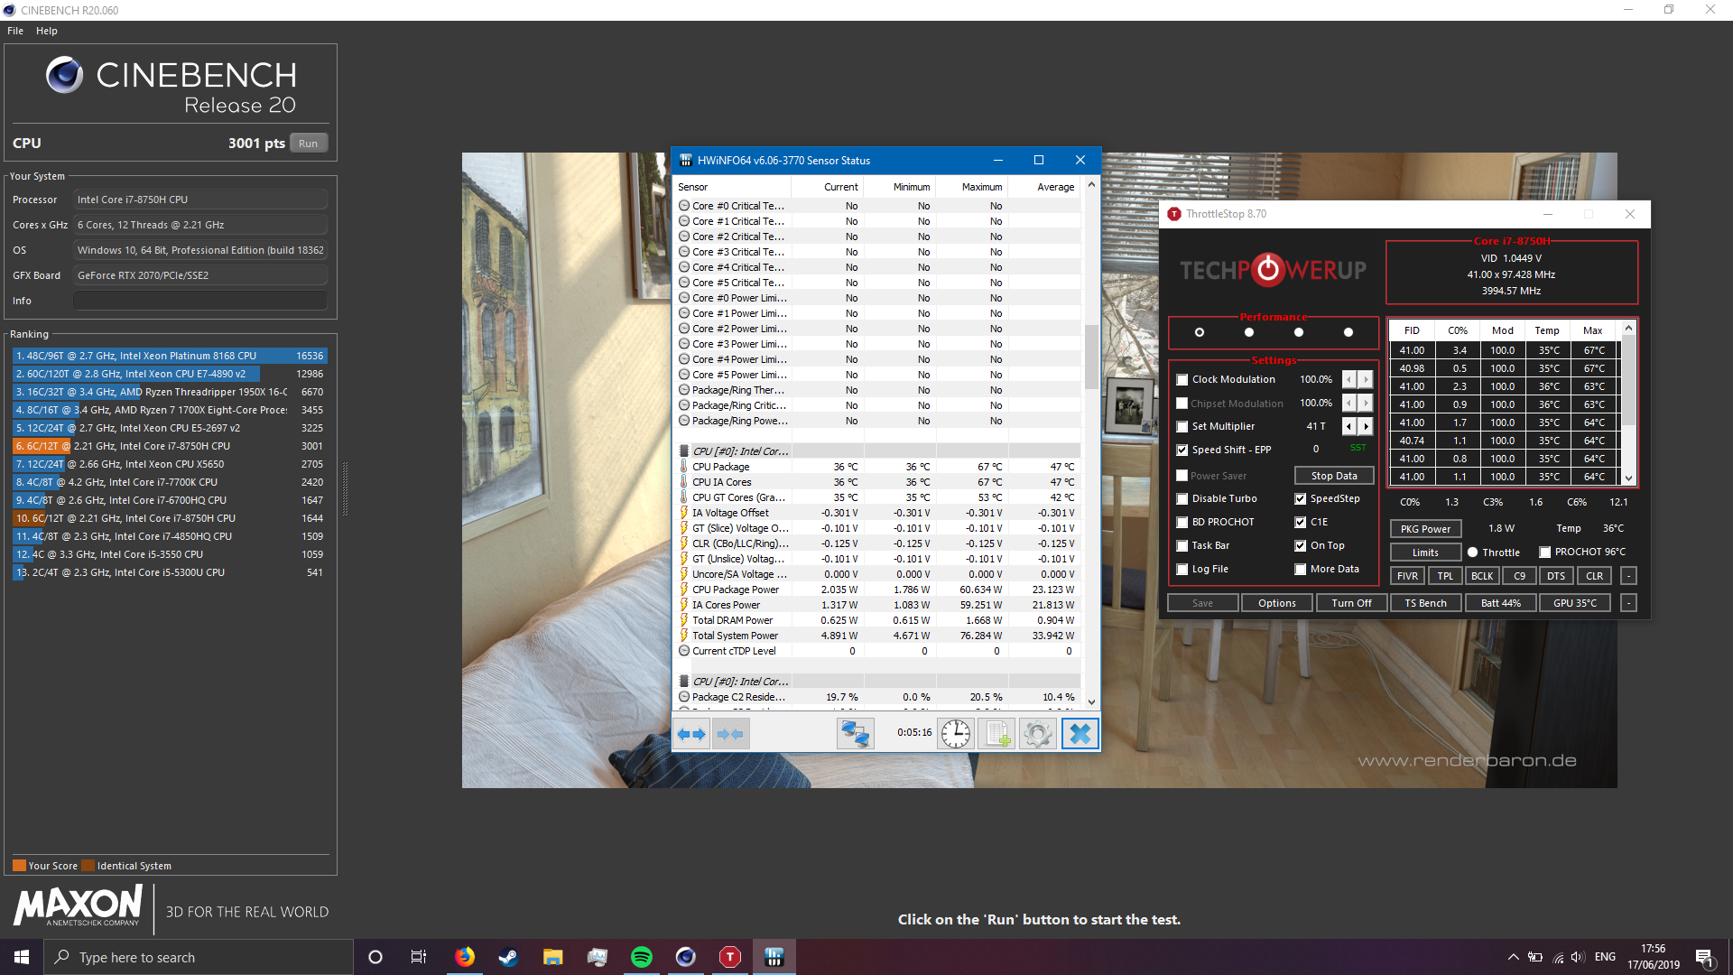Uncheck the SpeedStep checkbox
This screenshot has width=1733, height=975.
[1300, 498]
